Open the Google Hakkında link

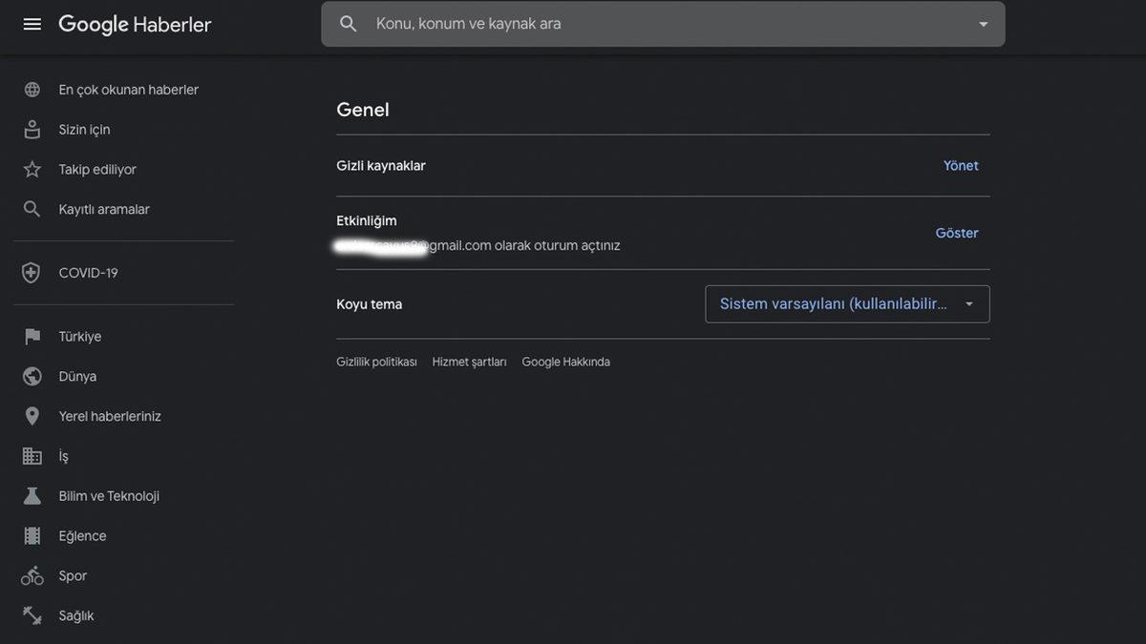tap(565, 361)
